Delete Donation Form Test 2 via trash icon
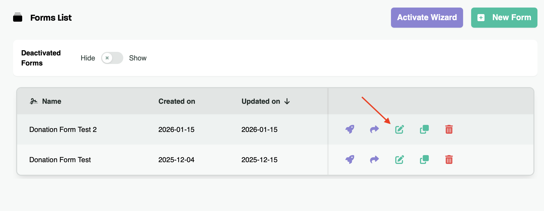The height and width of the screenshot is (211, 544). click(449, 129)
